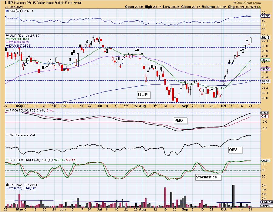The height and width of the screenshot is (212, 273).
Task: Click the green up-arrow change icon
Action: click(x=260, y=7)
